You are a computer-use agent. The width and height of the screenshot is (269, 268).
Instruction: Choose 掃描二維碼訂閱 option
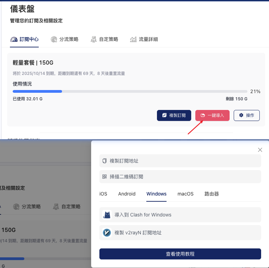click(180, 177)
